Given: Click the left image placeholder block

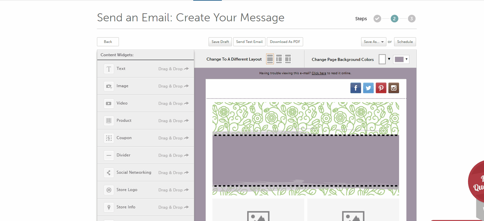Looking at the screenshot, I should click(x=258, y=210).
